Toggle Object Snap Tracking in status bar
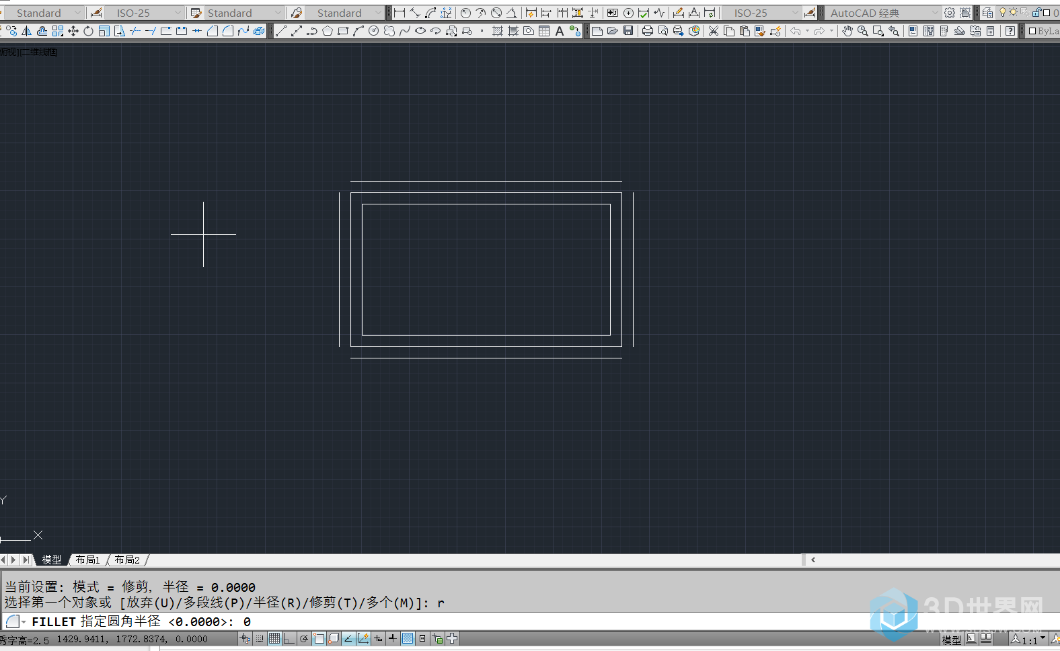 pyautogui.click(x=348, y=638)
